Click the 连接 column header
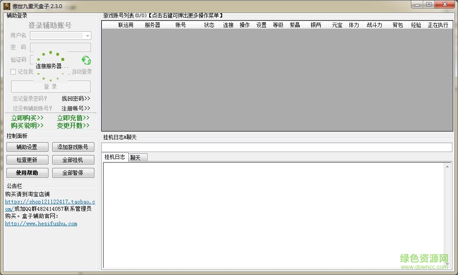 [x=228, y=25]
